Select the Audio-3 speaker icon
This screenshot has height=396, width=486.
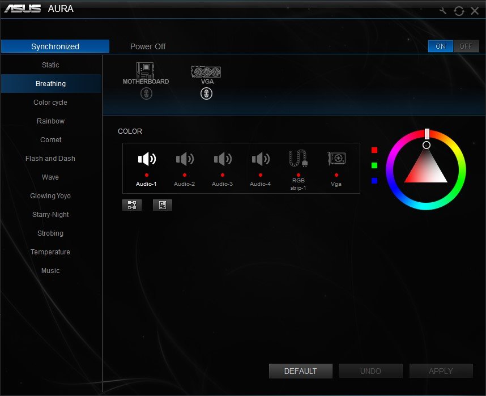[x=223, y=159]
